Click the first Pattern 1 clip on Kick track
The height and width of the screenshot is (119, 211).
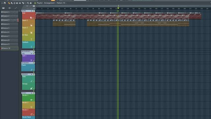pyautogui.click(x=50, y=16)
